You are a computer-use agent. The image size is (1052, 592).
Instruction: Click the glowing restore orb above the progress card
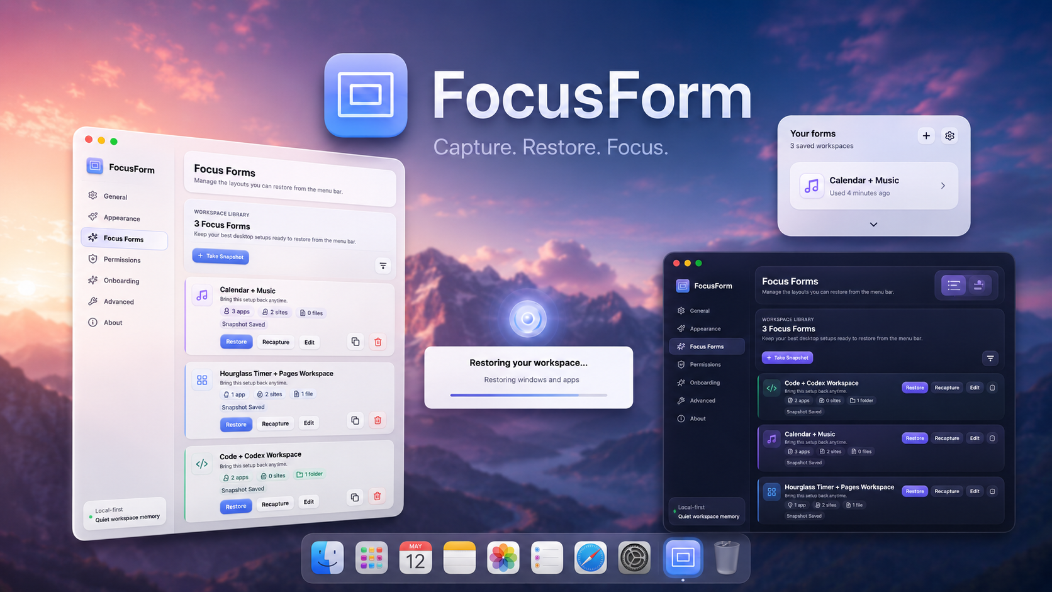pos(528,319)
